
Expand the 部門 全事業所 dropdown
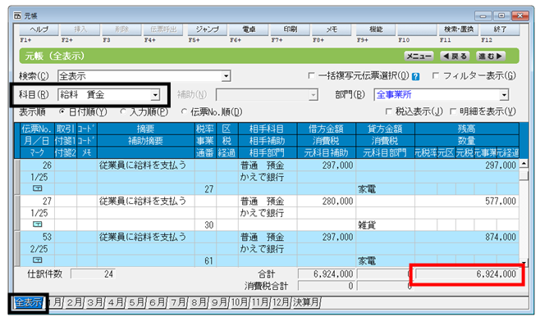(504, 95)
